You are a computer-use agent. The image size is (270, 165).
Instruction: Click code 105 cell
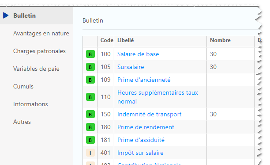point(105,67)
